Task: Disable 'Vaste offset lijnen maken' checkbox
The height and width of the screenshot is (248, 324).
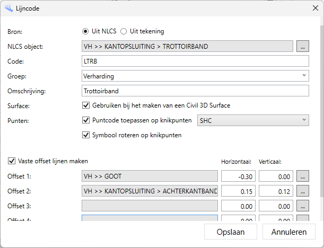Action: [12, 161]
